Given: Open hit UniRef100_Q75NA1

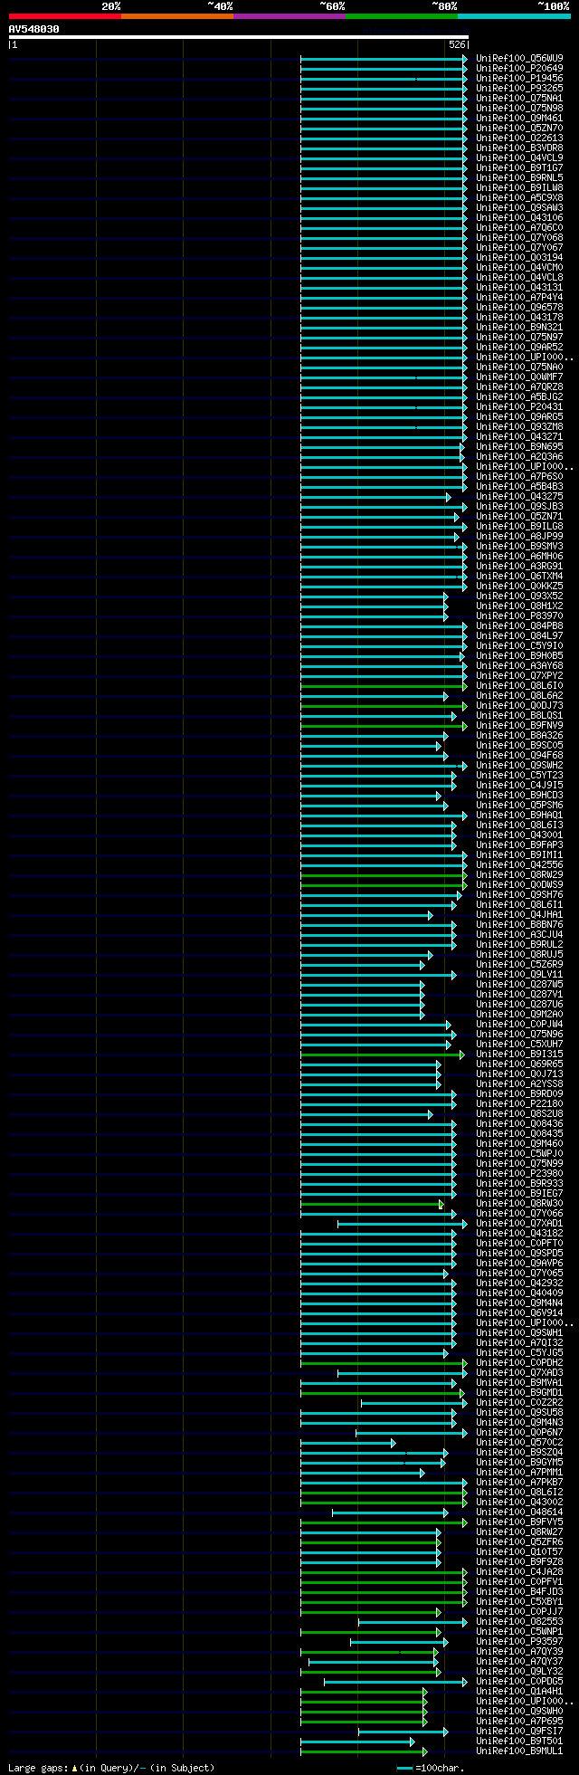Looking at the screenshot, I should [519, 98].
